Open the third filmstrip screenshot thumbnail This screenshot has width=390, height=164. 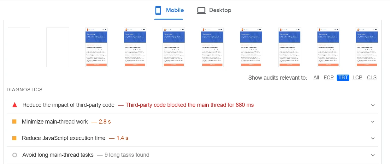click(x=96, y=47)
